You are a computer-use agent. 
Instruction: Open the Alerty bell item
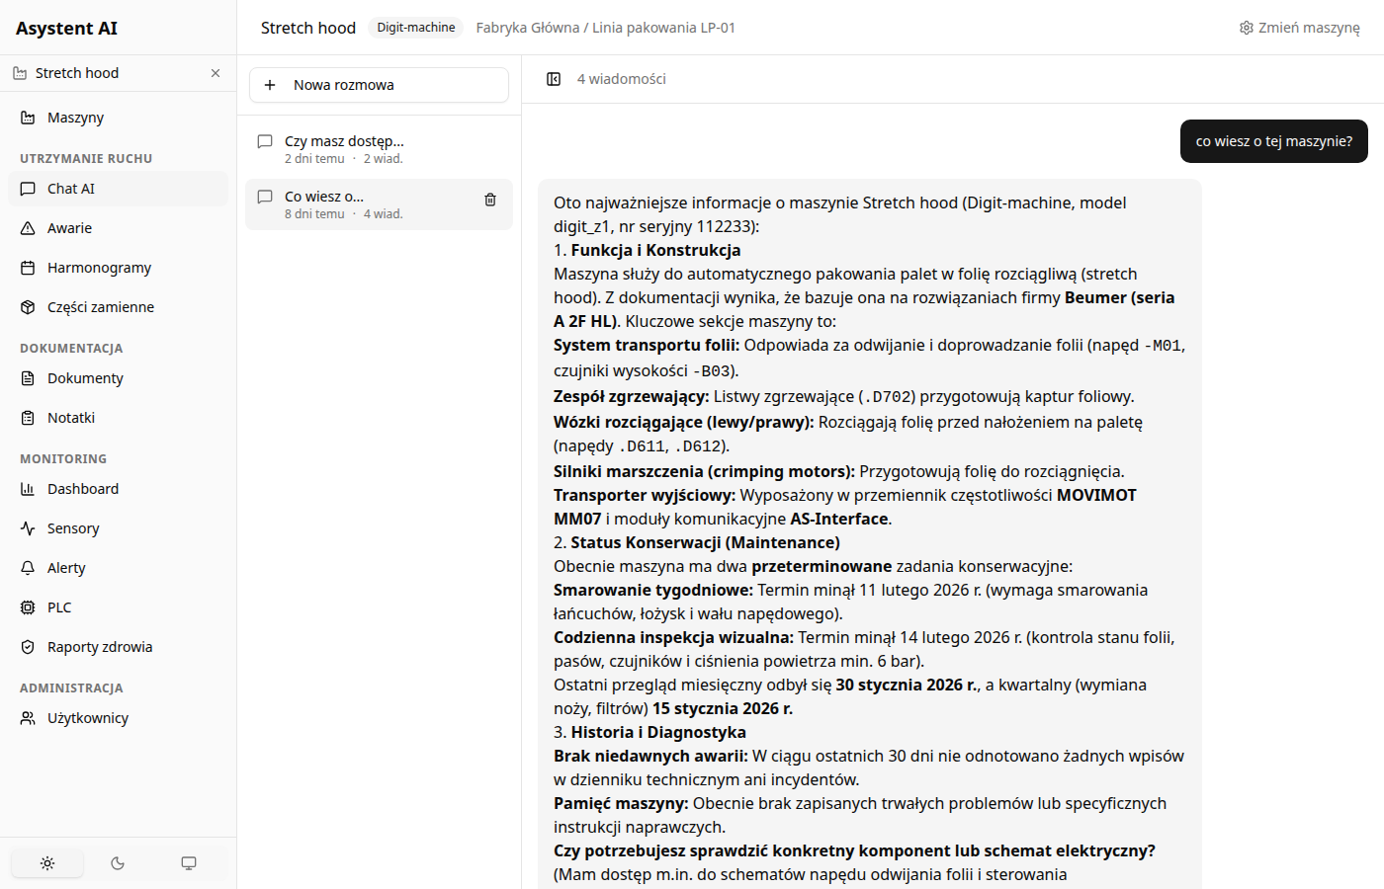pos(28,568)
